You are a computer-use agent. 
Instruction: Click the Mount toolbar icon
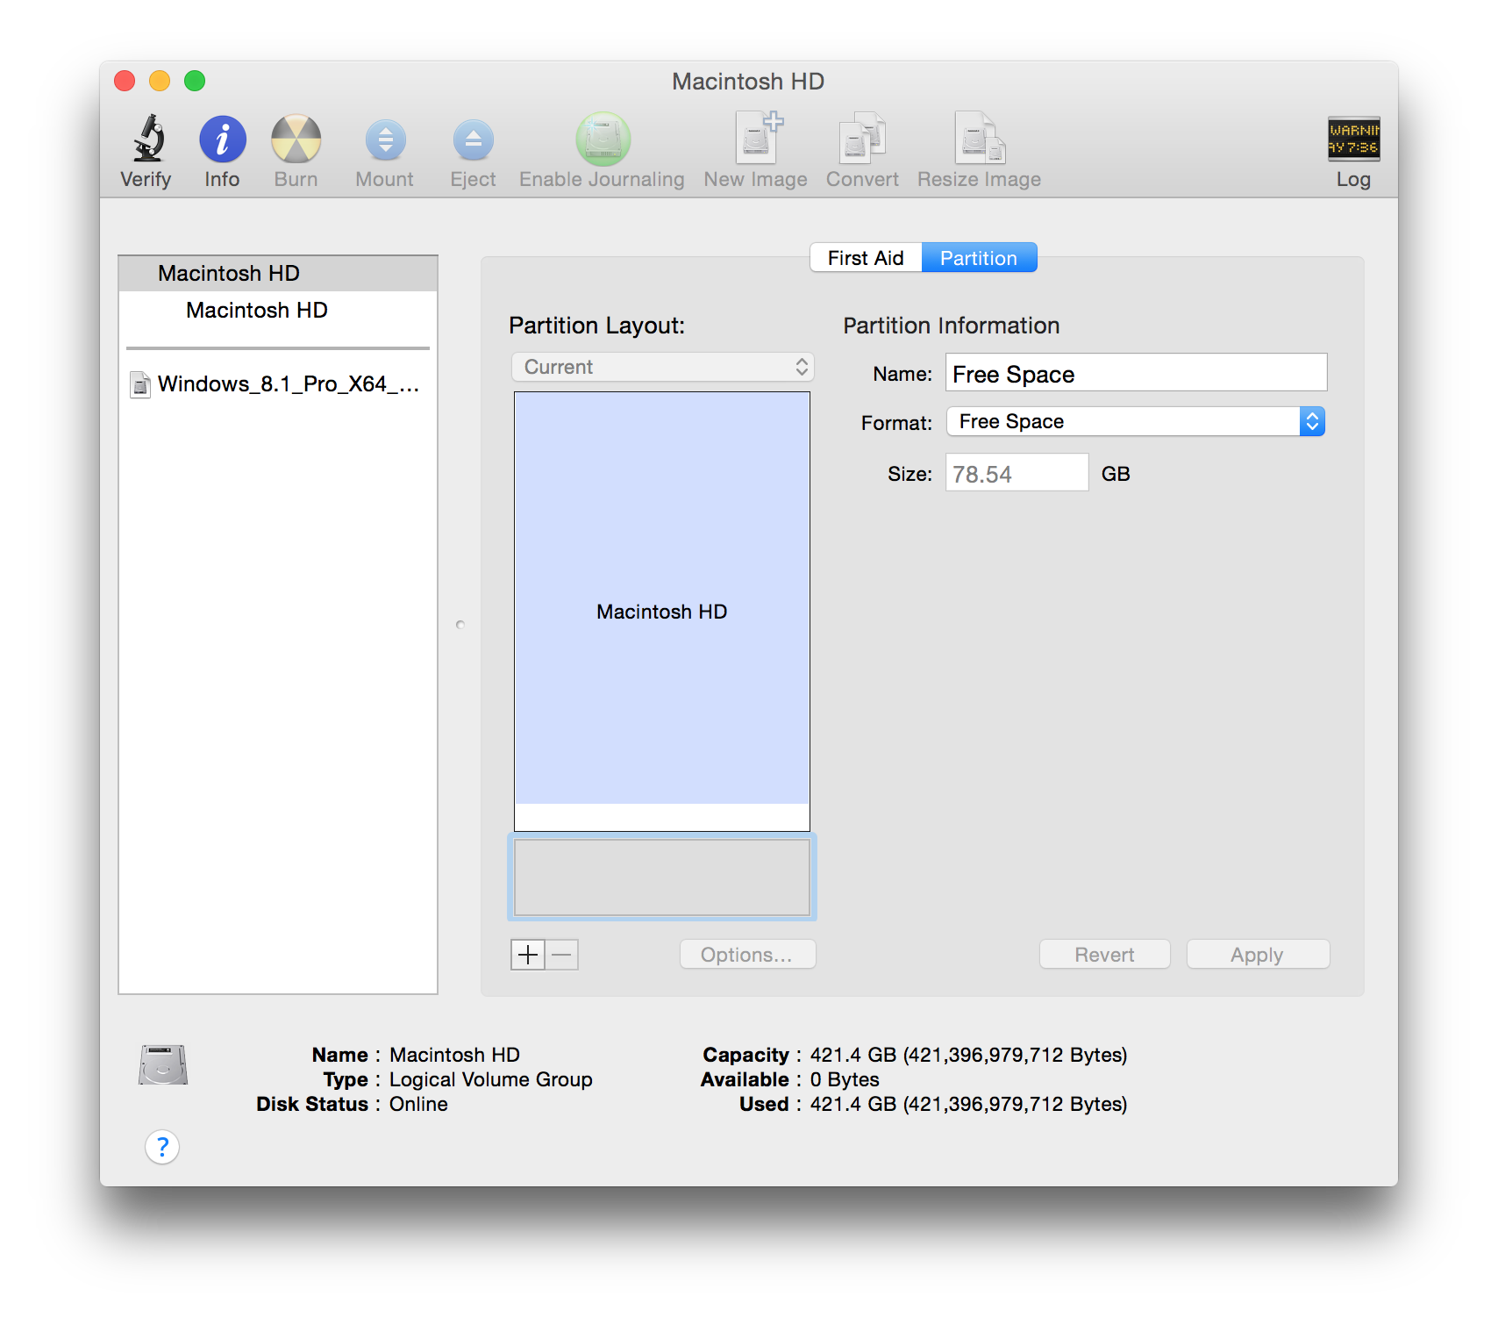[386, 140]
